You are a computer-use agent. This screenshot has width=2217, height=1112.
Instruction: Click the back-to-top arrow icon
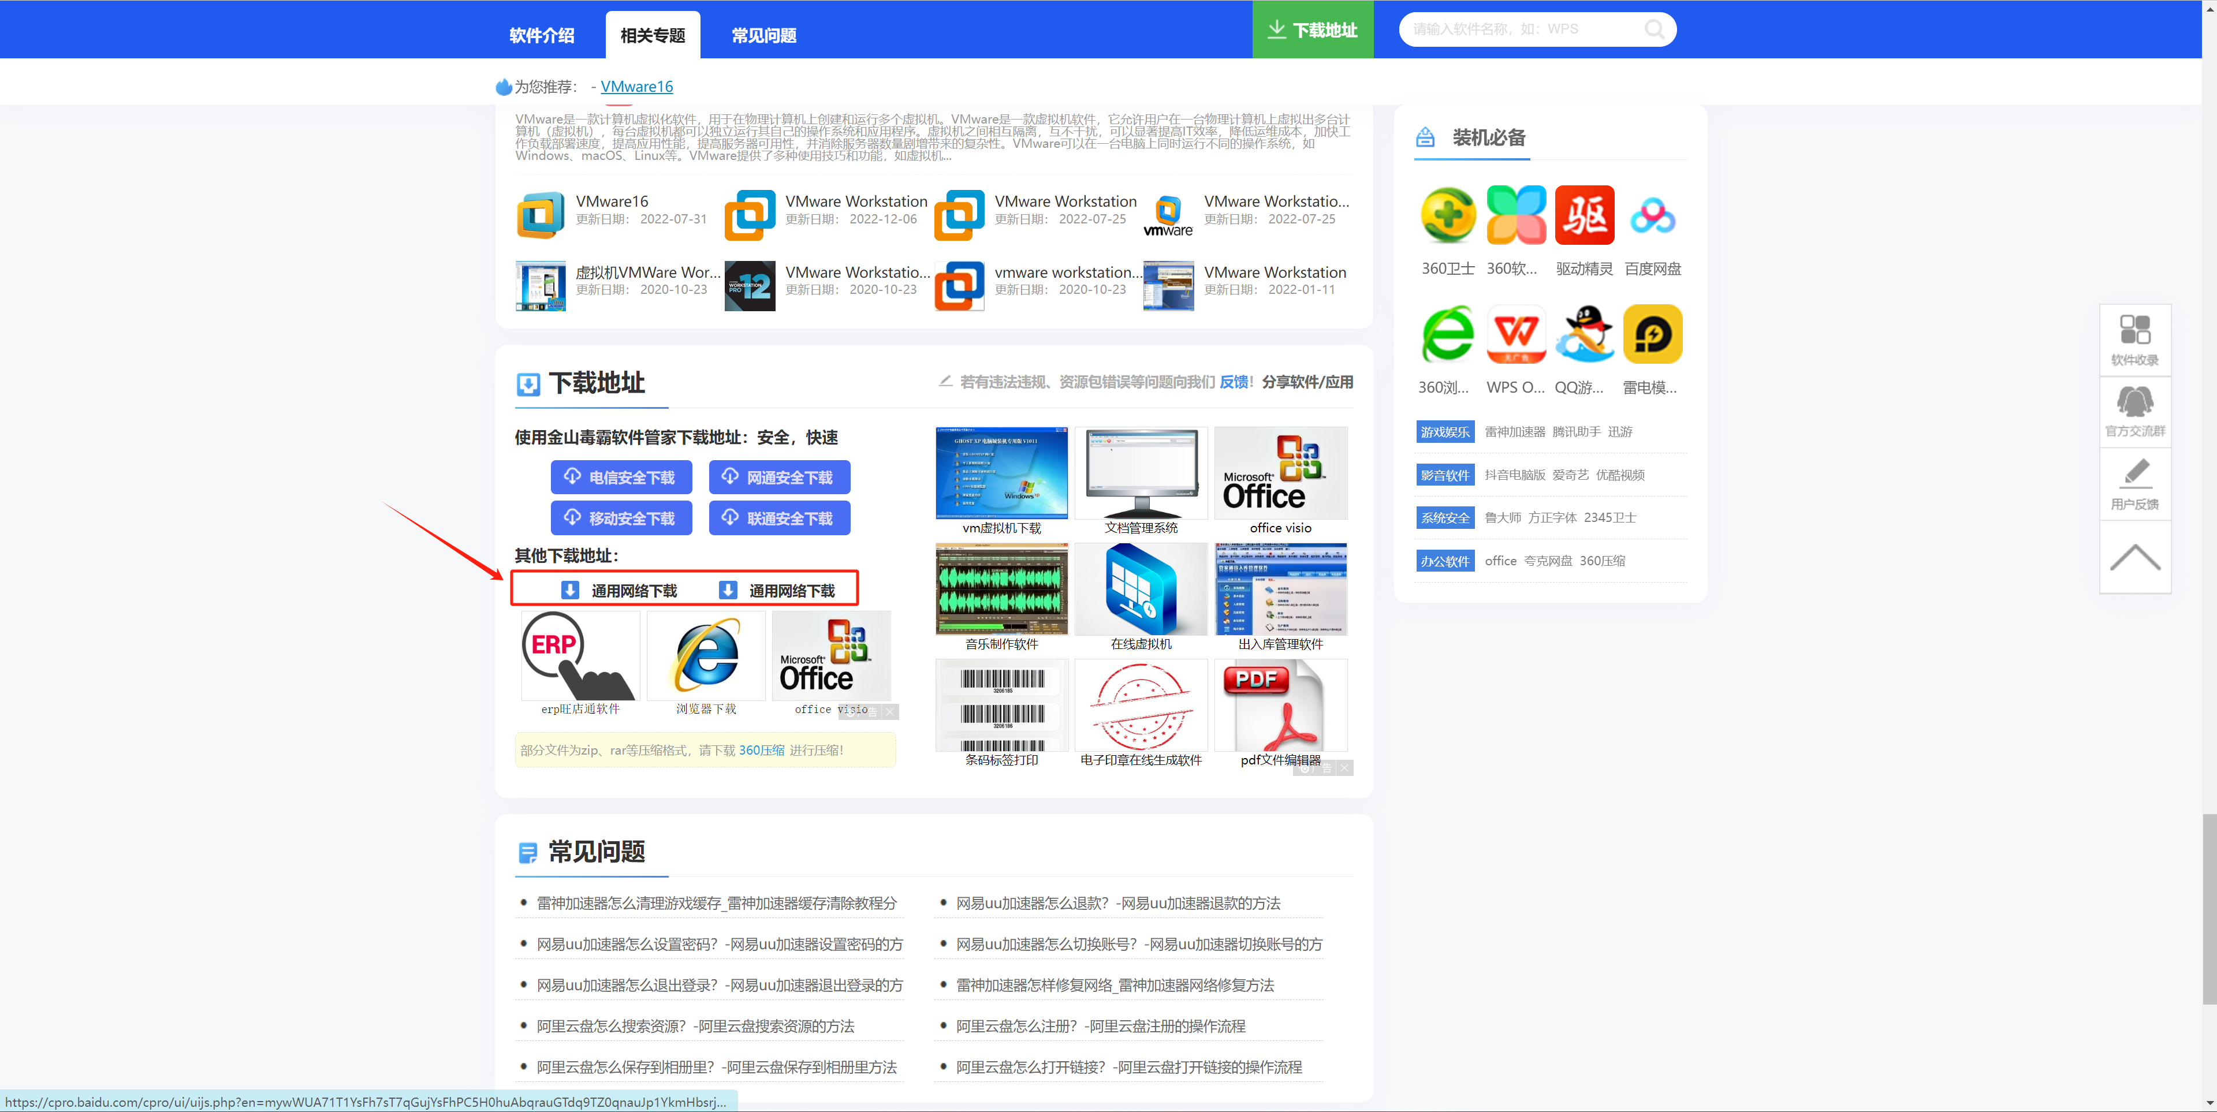[x=2134, y=557]
